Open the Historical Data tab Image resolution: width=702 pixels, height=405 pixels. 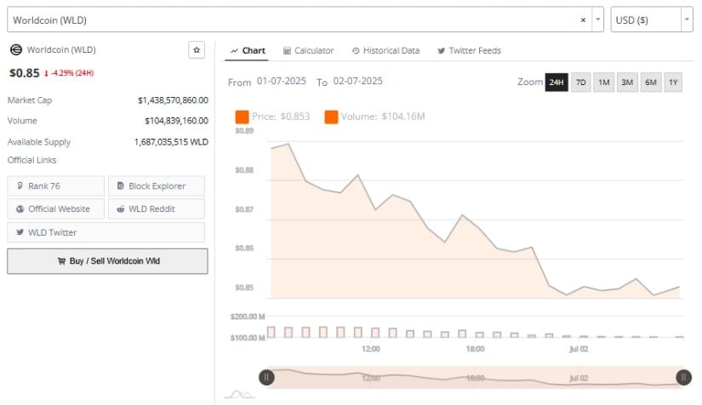[x=386, y=50]
